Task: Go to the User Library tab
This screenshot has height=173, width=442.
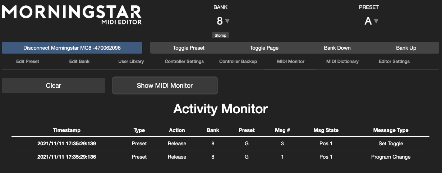Action: pyautogui.click(x=131, y=62)
